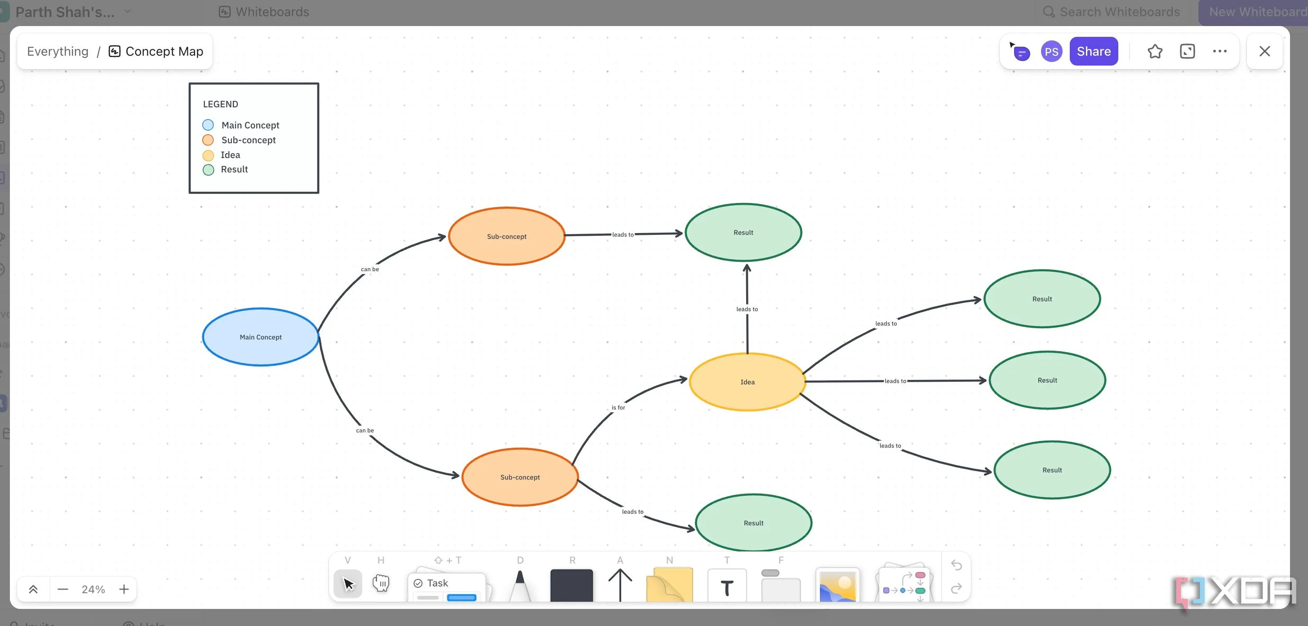Zoom out with the minus button
This screenshot has width=1308, height=626.
[x=63, y=589]
